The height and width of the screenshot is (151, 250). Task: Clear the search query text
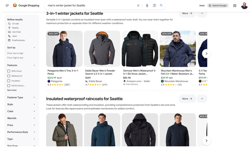point(138,5)
